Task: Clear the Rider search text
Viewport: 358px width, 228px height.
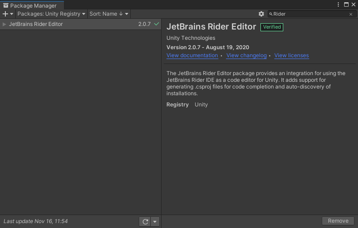Action: [x=351, y=14]
